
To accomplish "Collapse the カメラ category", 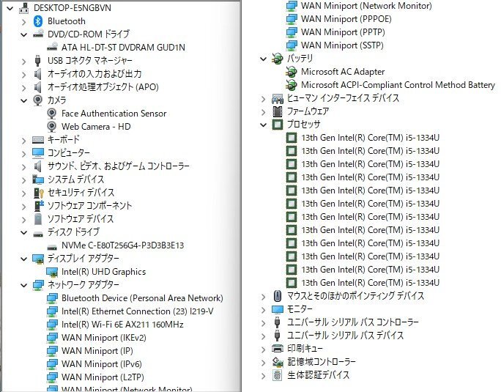I will [x=24, y=100].
